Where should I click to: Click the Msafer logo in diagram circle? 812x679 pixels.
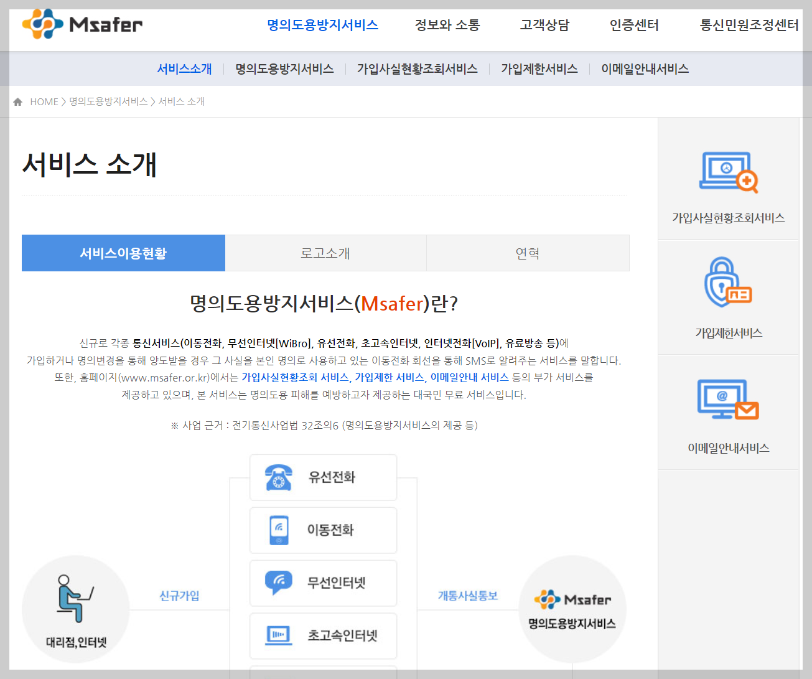pos(572,599)
